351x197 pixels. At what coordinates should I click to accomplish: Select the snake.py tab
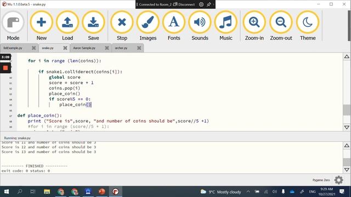click(x=48, y=48)
